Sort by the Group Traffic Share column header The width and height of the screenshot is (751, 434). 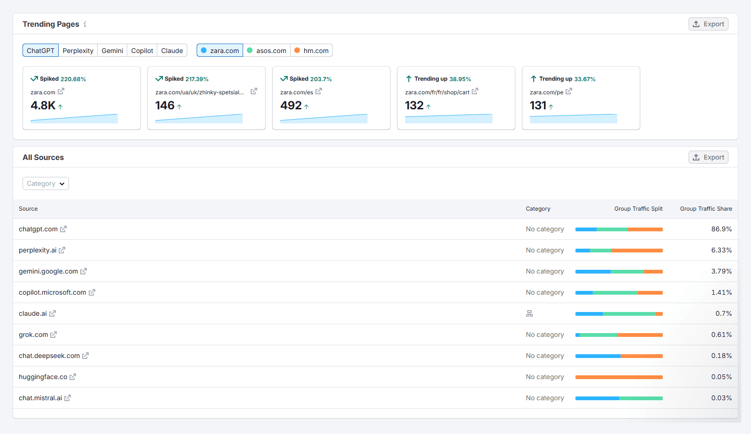pyautogui.click(x=706, y=209)
